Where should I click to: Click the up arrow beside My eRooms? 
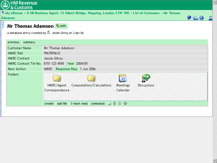click(3, 13)
